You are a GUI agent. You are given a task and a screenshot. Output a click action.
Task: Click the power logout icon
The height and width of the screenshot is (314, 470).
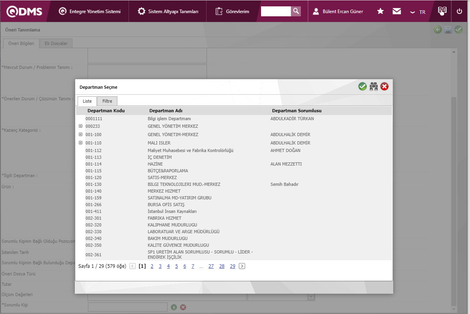[459, 11]
